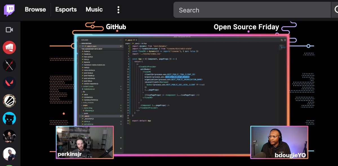Open the Riot Games fist channel avatar
Viewport: 338px width, 166px height.
9,47
